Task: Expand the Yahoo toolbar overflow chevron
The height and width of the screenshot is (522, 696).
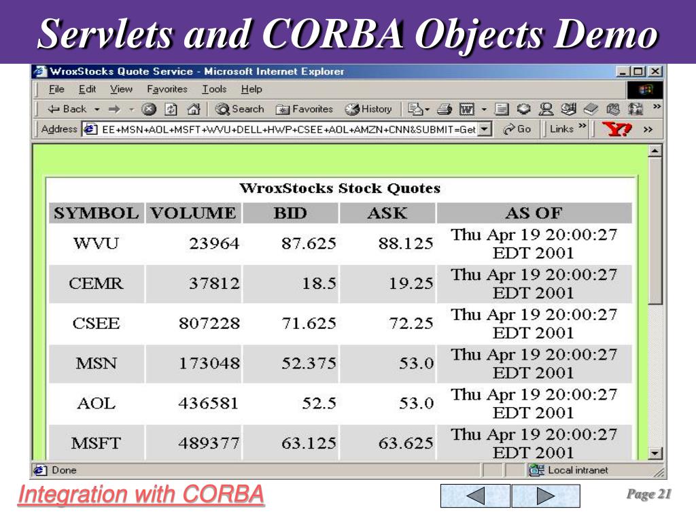Action: click(648, 130)
